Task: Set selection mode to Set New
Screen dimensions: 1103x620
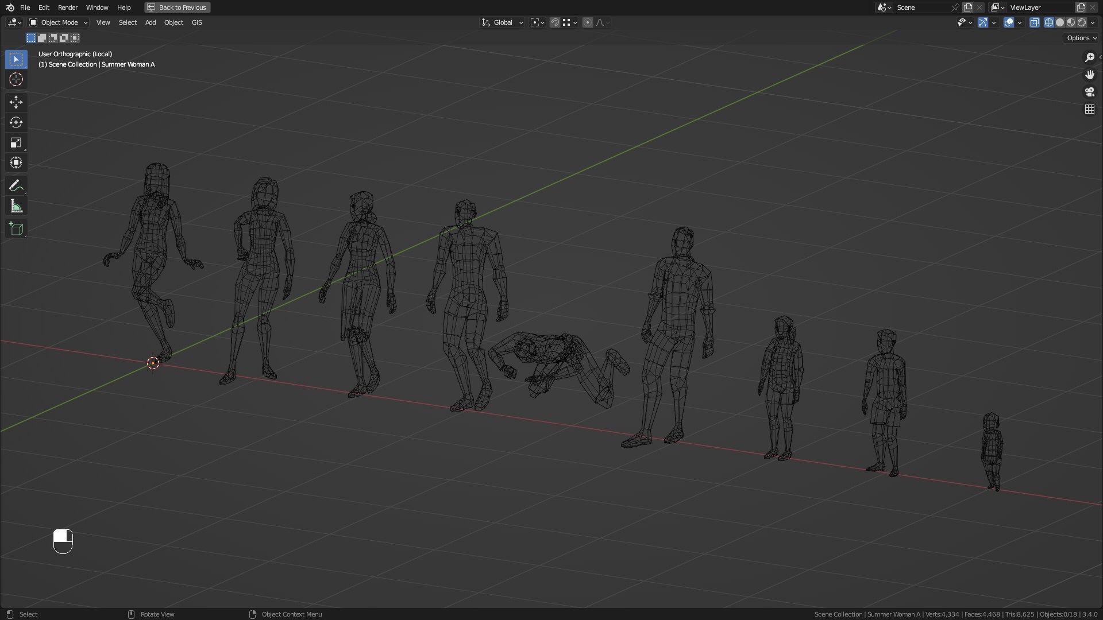Action: coord(31,38)
